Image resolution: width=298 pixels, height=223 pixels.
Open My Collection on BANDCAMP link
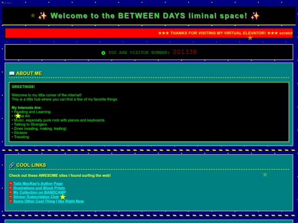pyautogui.click(x=40, y=192)
